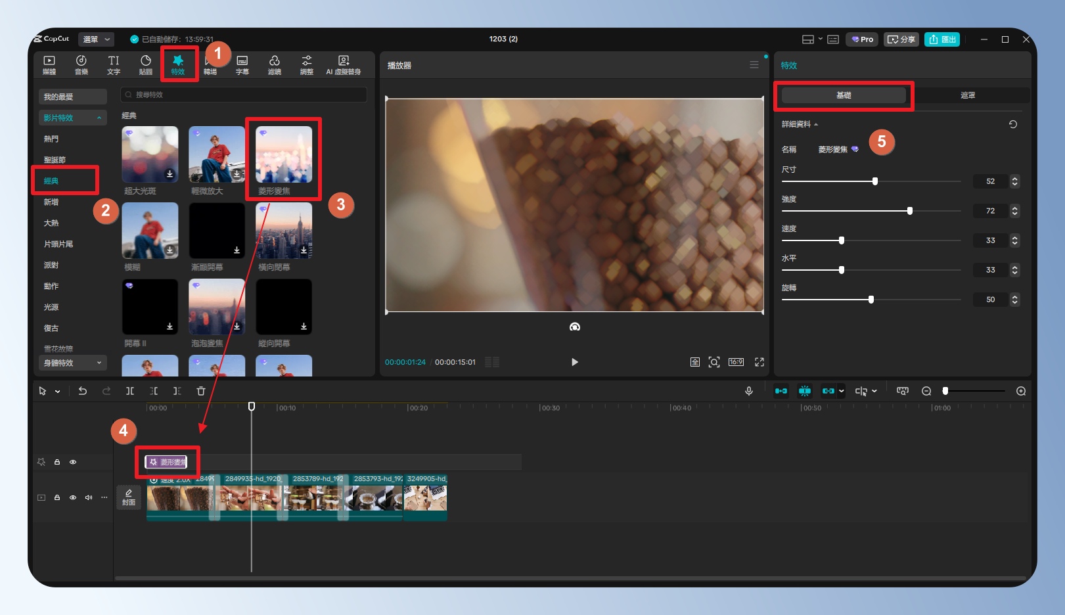Switch to the 遮罩 tab
This screenshot has height=615, width=1065.
pyautogui.click(x=967, y=95)
